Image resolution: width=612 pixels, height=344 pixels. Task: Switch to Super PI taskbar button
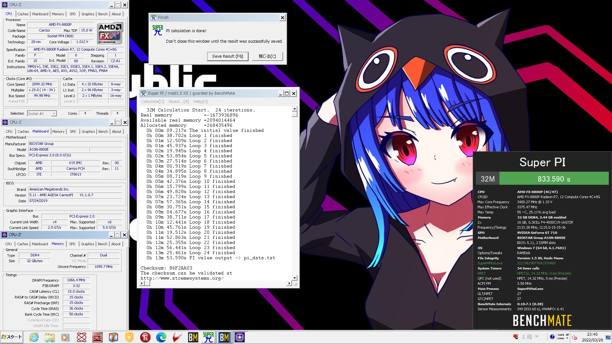click(208, 337)
